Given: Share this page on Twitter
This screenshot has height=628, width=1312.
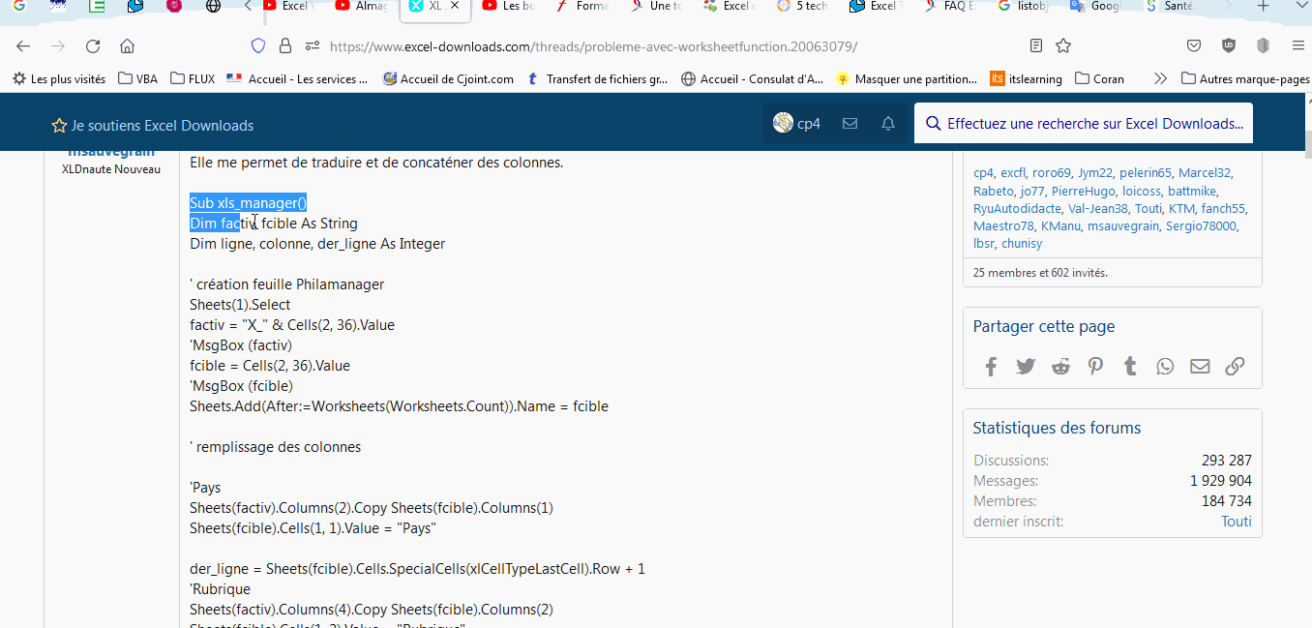Looking at the screenshot, I should [1026, 366].
